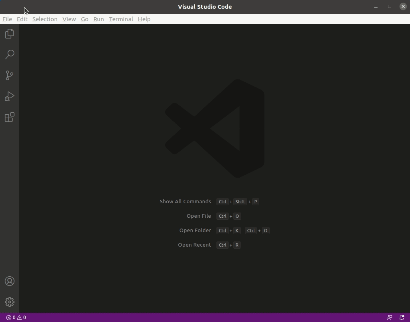Click the Show All Commands label
Image resolution: width=410 pixels, height=322 pixels.
pyautogui.click(x=185, y=201)
